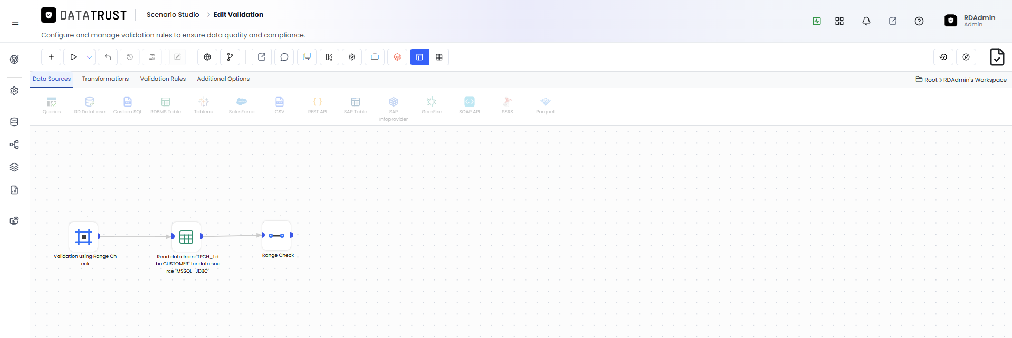Switch to the Validation Rules tab
Viewport: 1012px width, 338px height.
point(163,79)
